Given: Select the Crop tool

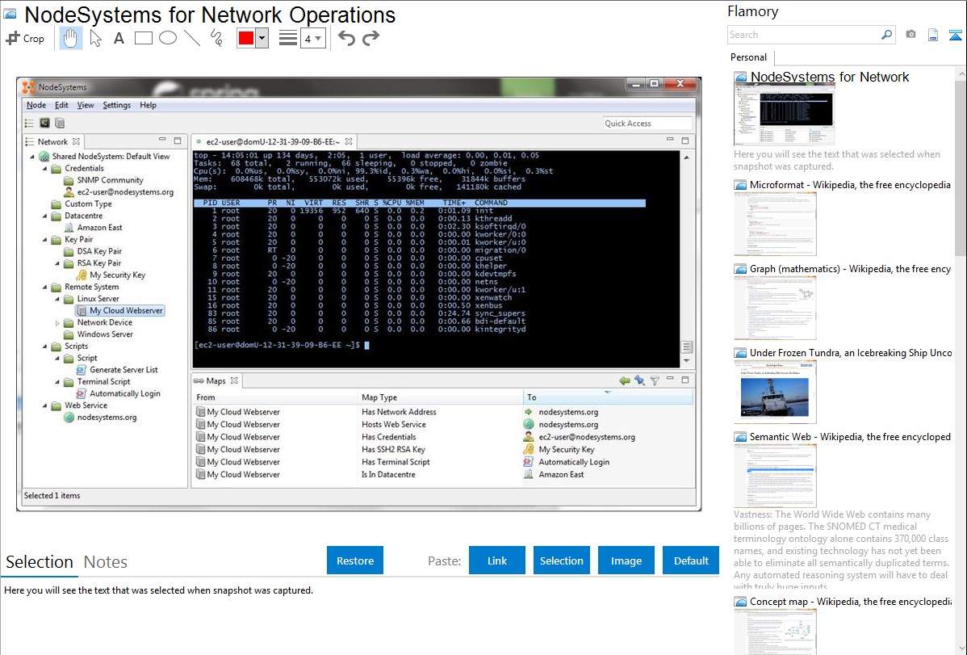Looking at the screenshot, I should click(25, 38).
